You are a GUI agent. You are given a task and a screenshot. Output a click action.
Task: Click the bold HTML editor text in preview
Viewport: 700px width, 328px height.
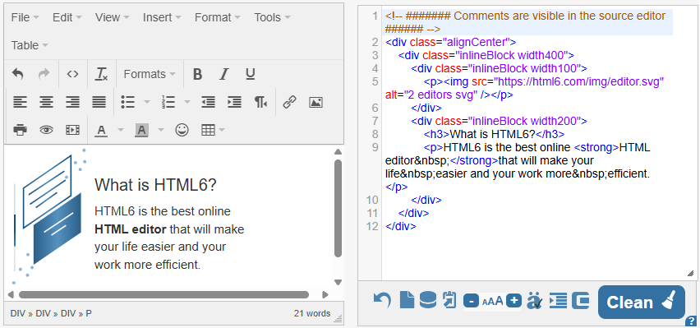tap(131, 229)
